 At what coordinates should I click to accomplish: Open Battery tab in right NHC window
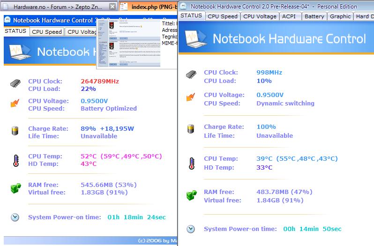(x=314, y=16)
